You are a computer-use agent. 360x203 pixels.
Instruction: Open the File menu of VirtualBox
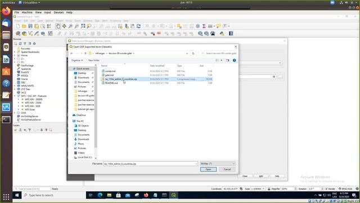(x=17, y=12)
